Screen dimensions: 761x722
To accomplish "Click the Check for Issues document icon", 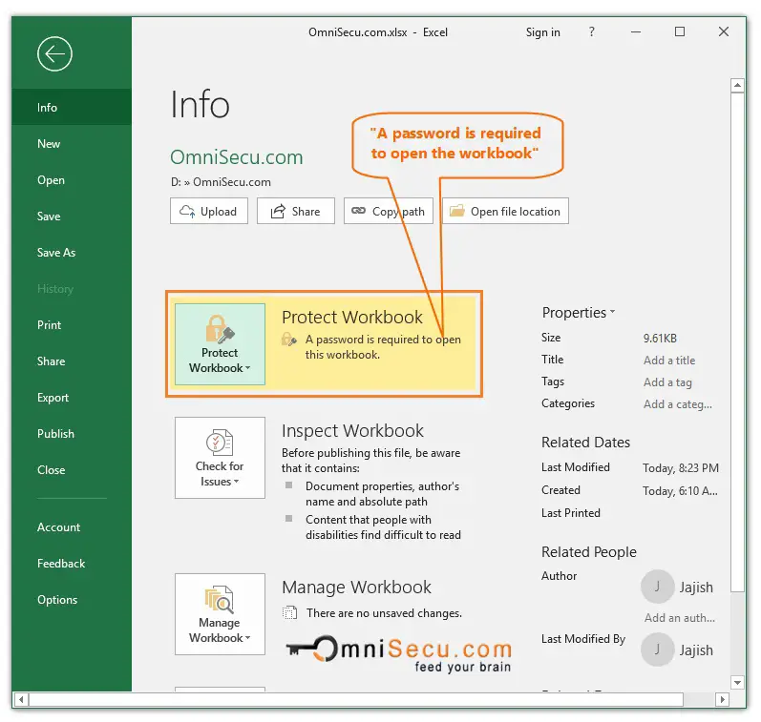I will (220, 442).
